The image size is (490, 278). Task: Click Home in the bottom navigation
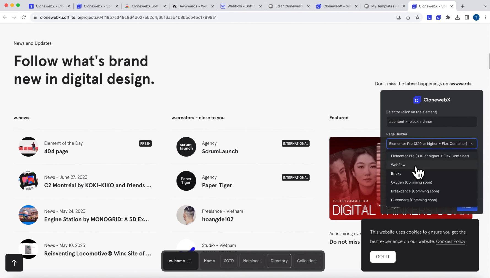click(x=209, y=261)
